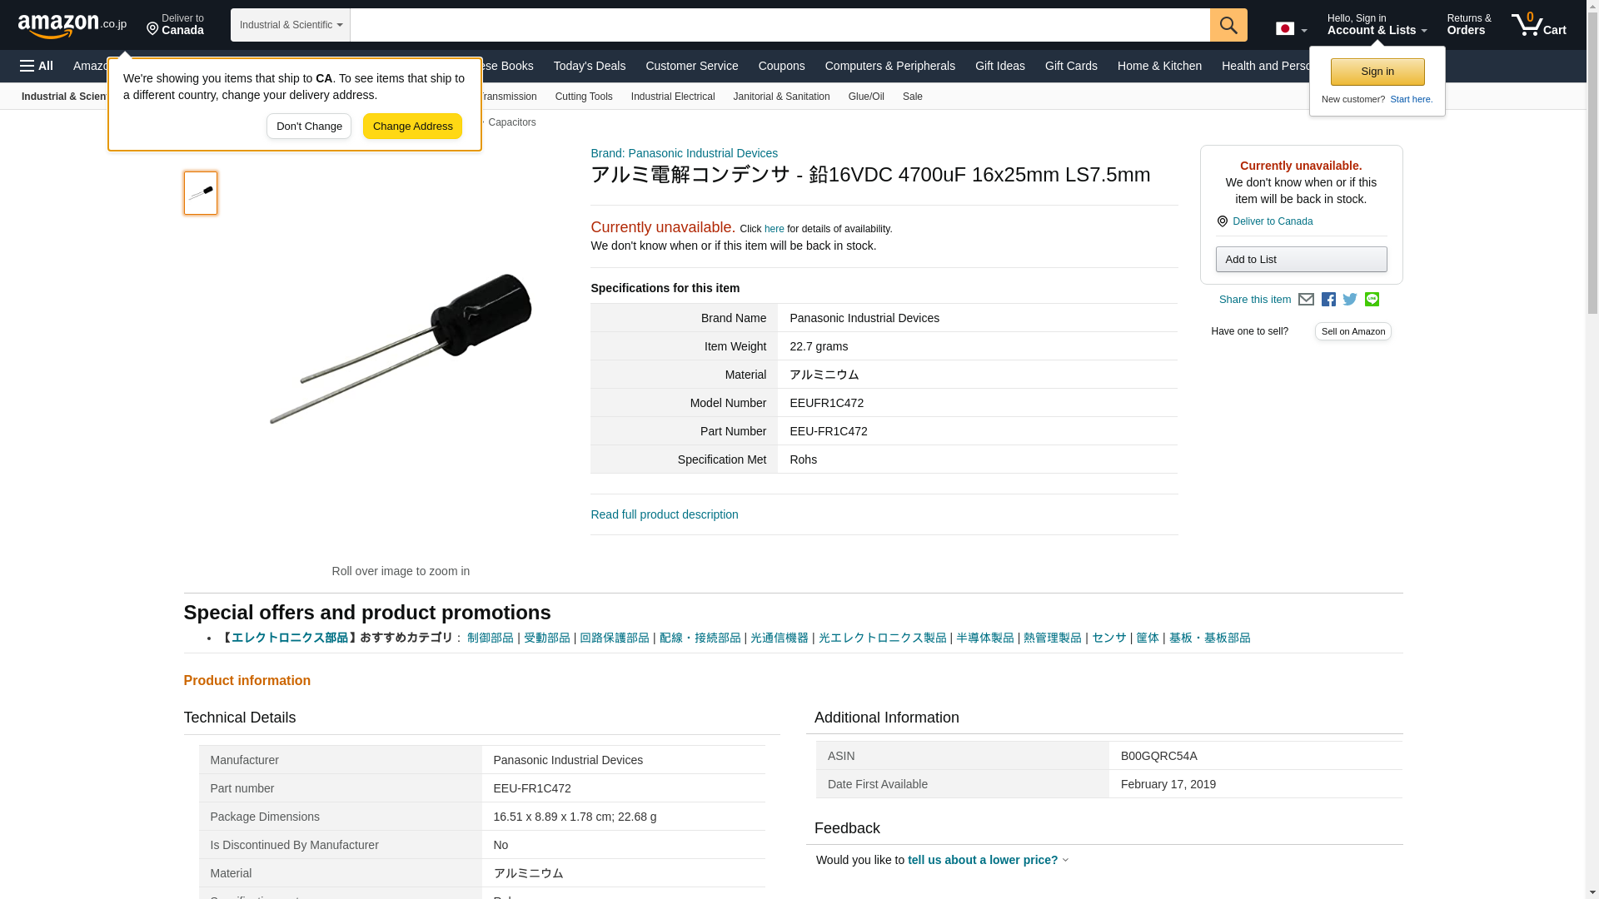
Task: Share this item on Facebook
Action: (x=1328, y=300)
